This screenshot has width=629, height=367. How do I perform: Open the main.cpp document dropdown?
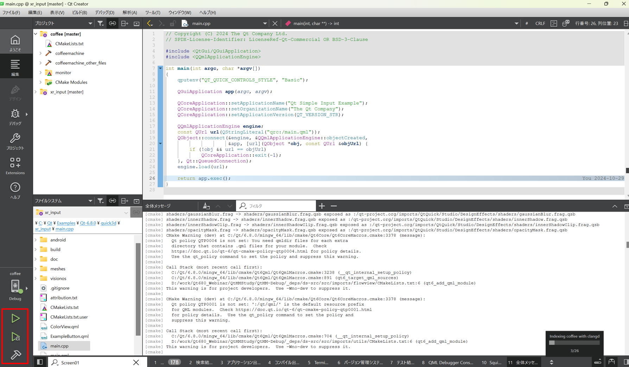(265, 23)
